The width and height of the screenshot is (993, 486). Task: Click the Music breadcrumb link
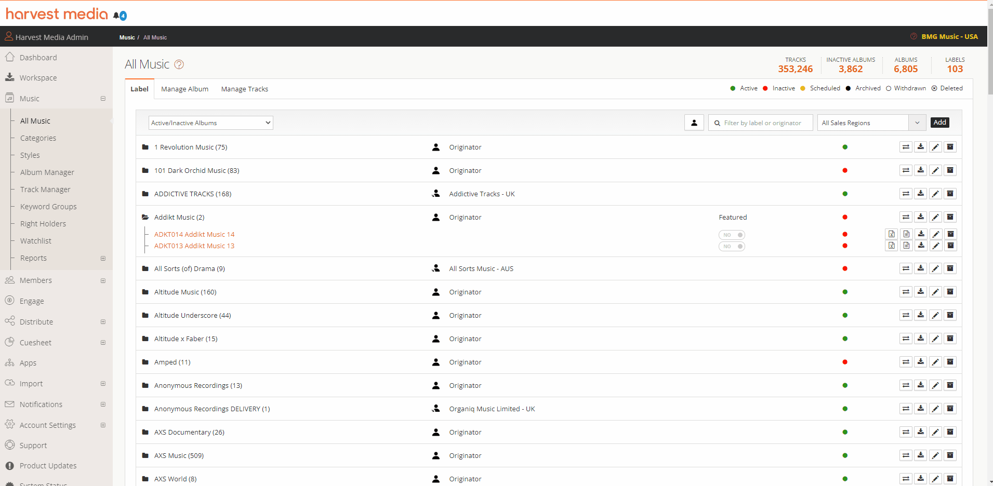(127, 37)
